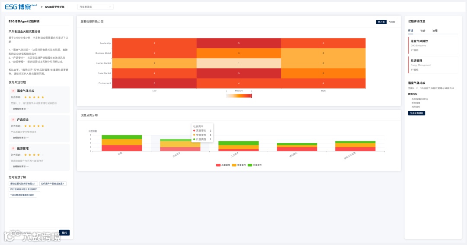The height and width of the screenshot is (245, 467).
Task: Click suggestion chip about 同行 performance
Action: tap(24, 189)
